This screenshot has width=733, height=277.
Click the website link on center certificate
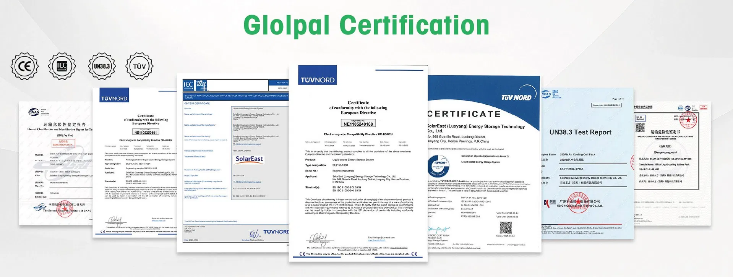[376, 240]
